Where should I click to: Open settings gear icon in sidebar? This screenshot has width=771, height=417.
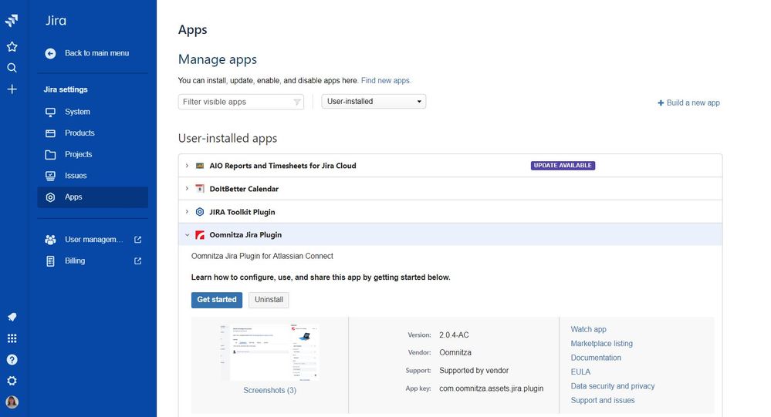click(x=12, y=381)
